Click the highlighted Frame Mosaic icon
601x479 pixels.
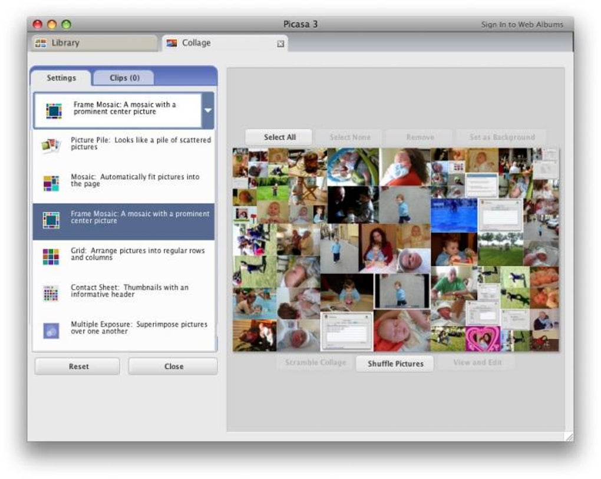(x=51, y=220)
